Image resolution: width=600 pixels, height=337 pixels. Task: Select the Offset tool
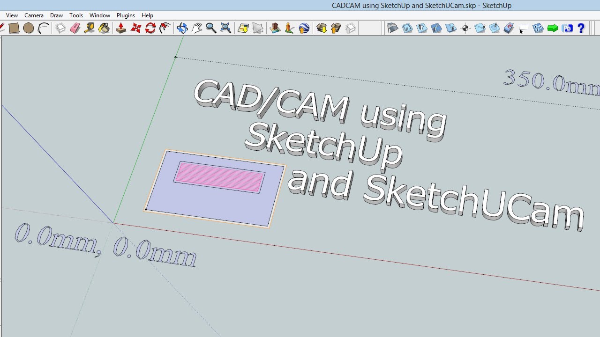pyautogui.click(x=165, y=28)
